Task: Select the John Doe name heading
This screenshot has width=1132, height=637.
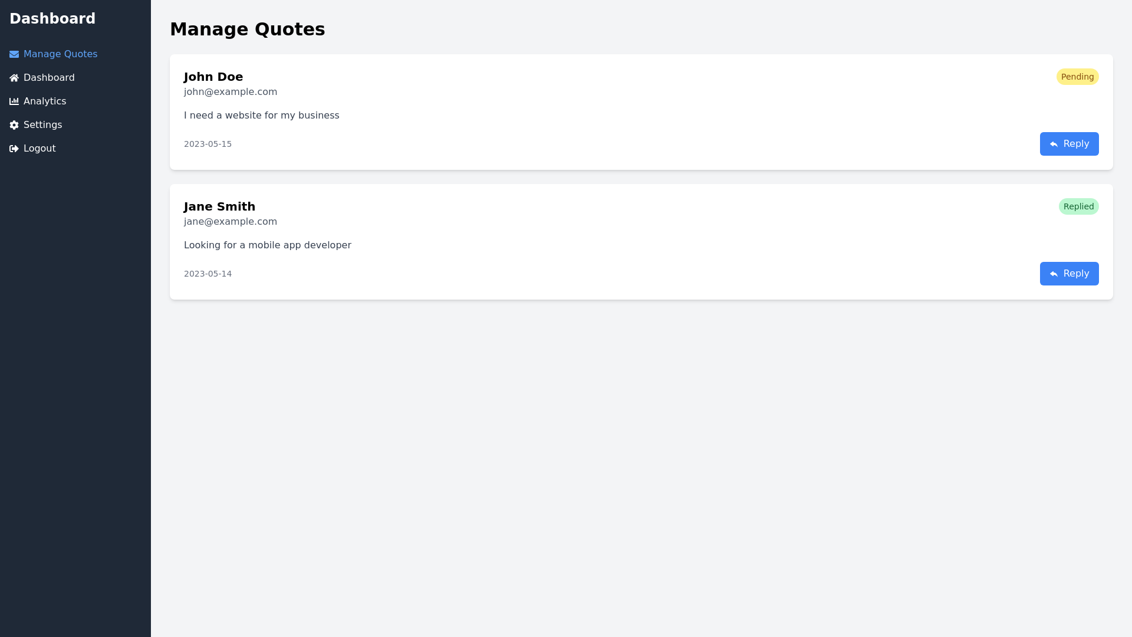Action: [213, 77]
